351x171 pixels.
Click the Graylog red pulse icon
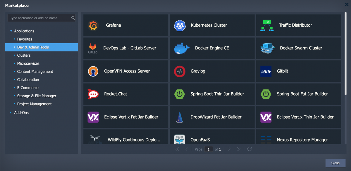[180, 71]
